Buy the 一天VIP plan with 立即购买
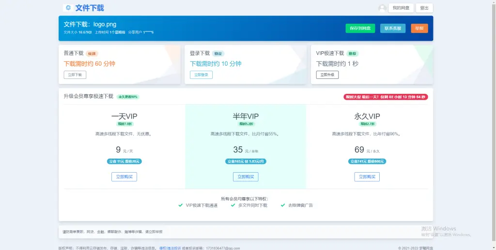 click(x=124, y=177)
